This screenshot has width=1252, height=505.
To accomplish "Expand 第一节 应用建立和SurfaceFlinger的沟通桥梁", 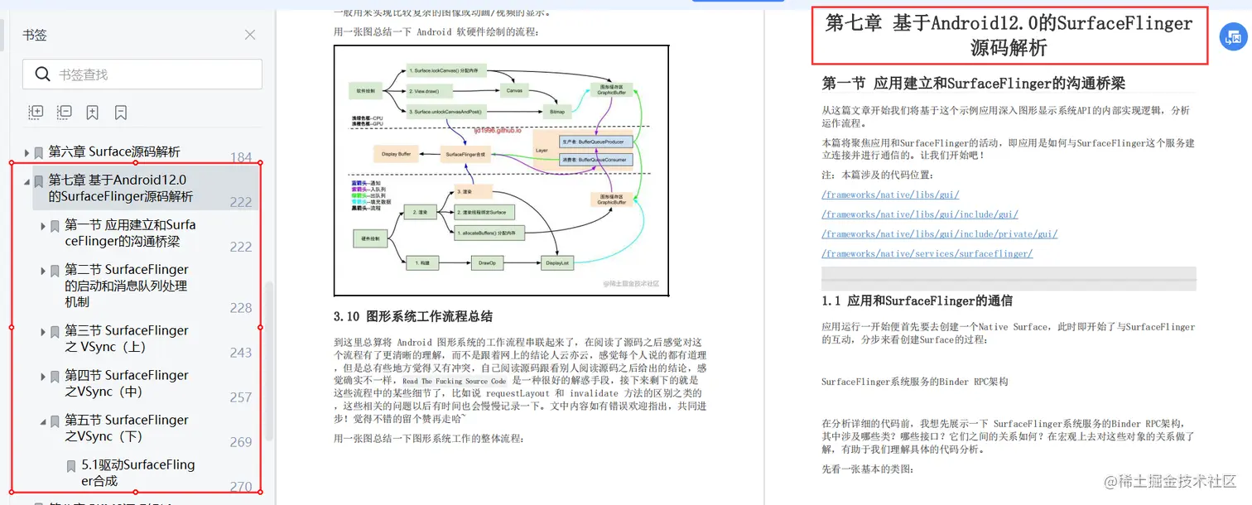I will [x=42, y=224].
